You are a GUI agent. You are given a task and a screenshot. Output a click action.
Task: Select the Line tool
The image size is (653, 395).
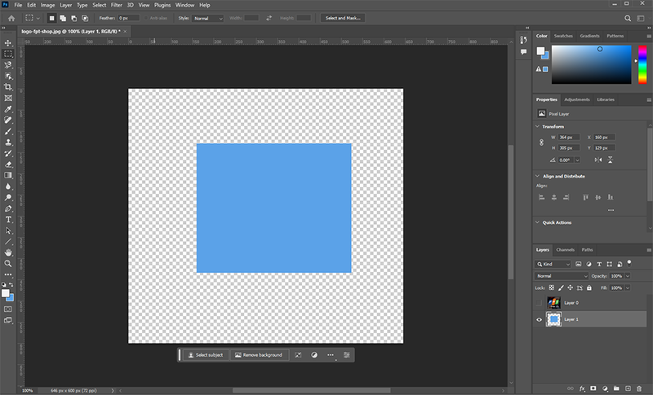pos(8,241)
